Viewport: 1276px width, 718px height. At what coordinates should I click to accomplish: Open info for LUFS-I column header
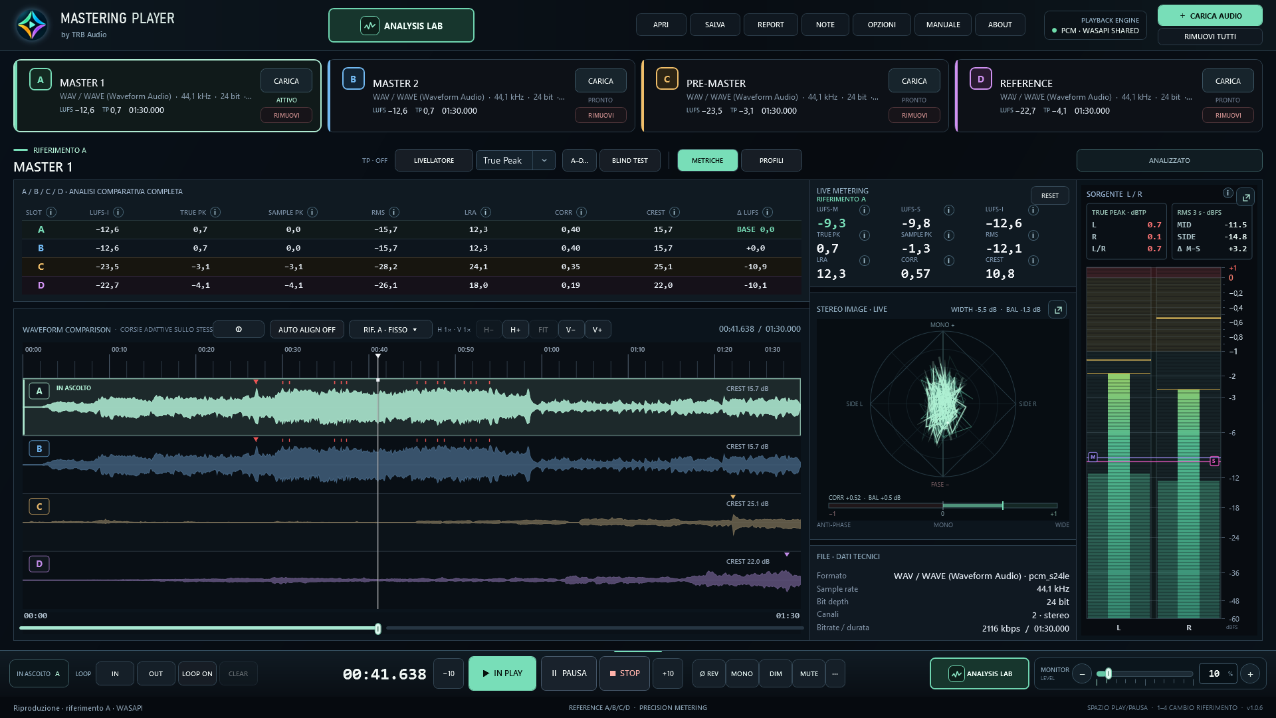point(118,212)
